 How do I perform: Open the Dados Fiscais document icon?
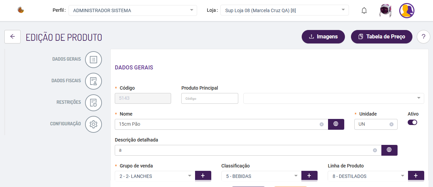click(93, 81)
